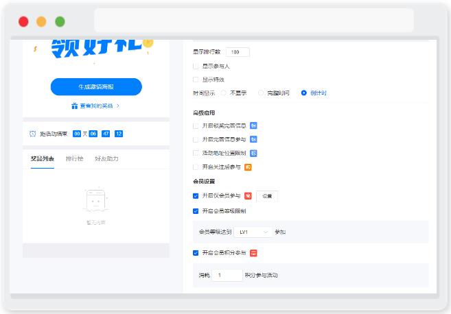The height and width of the screenshot is (314, 451).
Task: Enable the 显示特效 checkbox
Action: point(196,80)
